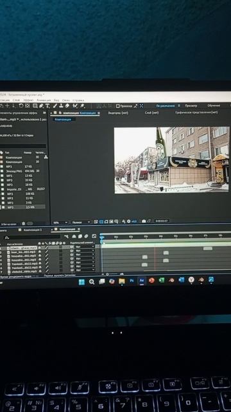Switch to the Обучение workspace

pyautogui.click(x=214, y=106)
